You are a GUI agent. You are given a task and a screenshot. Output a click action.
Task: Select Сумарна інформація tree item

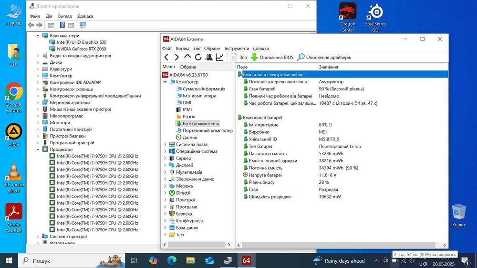tap(204, 89)
